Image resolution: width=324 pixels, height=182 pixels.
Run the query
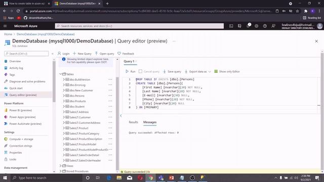pyautogui.click(x=131, y=71)
